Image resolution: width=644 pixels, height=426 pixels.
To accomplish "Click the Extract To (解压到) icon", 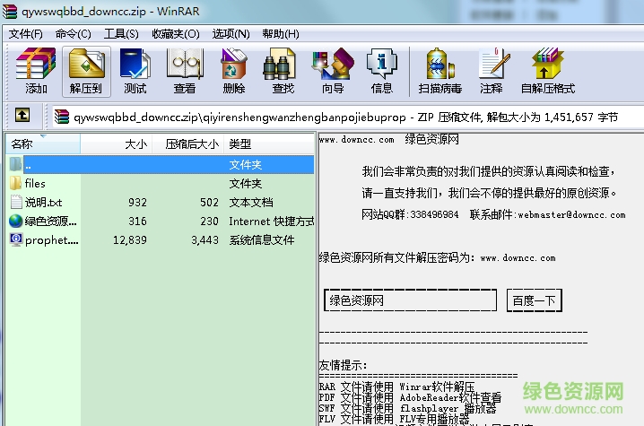I will [86, 72].
